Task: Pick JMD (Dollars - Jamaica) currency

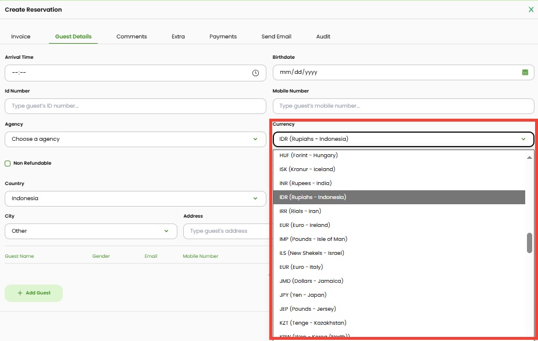Action: pos(399,281)
